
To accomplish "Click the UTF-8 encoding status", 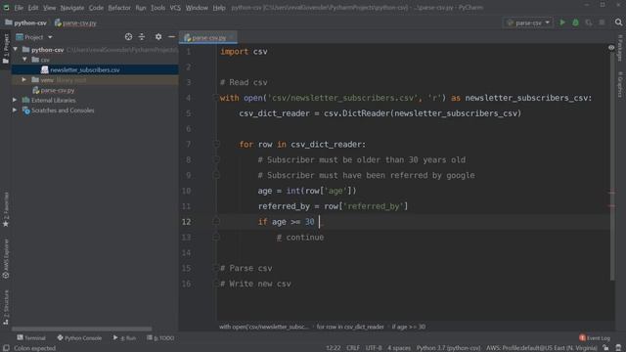I will pyautogui.click(x=374, y=348).
